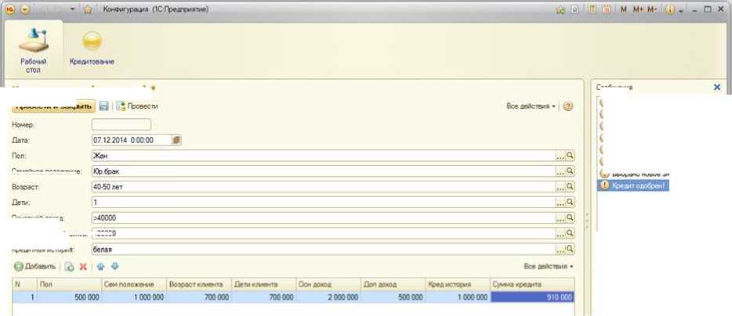Select the 2 000 000 cell in Осн доход
Image resolution: width=732 pixels, height=316 pixels.
click(328, 297)
